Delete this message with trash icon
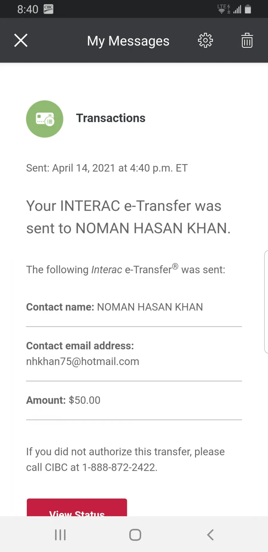This screenshot has height=552, width=268. [x=247, y=40]
